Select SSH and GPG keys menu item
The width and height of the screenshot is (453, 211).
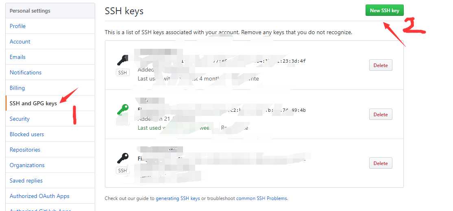tap(33, 103)
